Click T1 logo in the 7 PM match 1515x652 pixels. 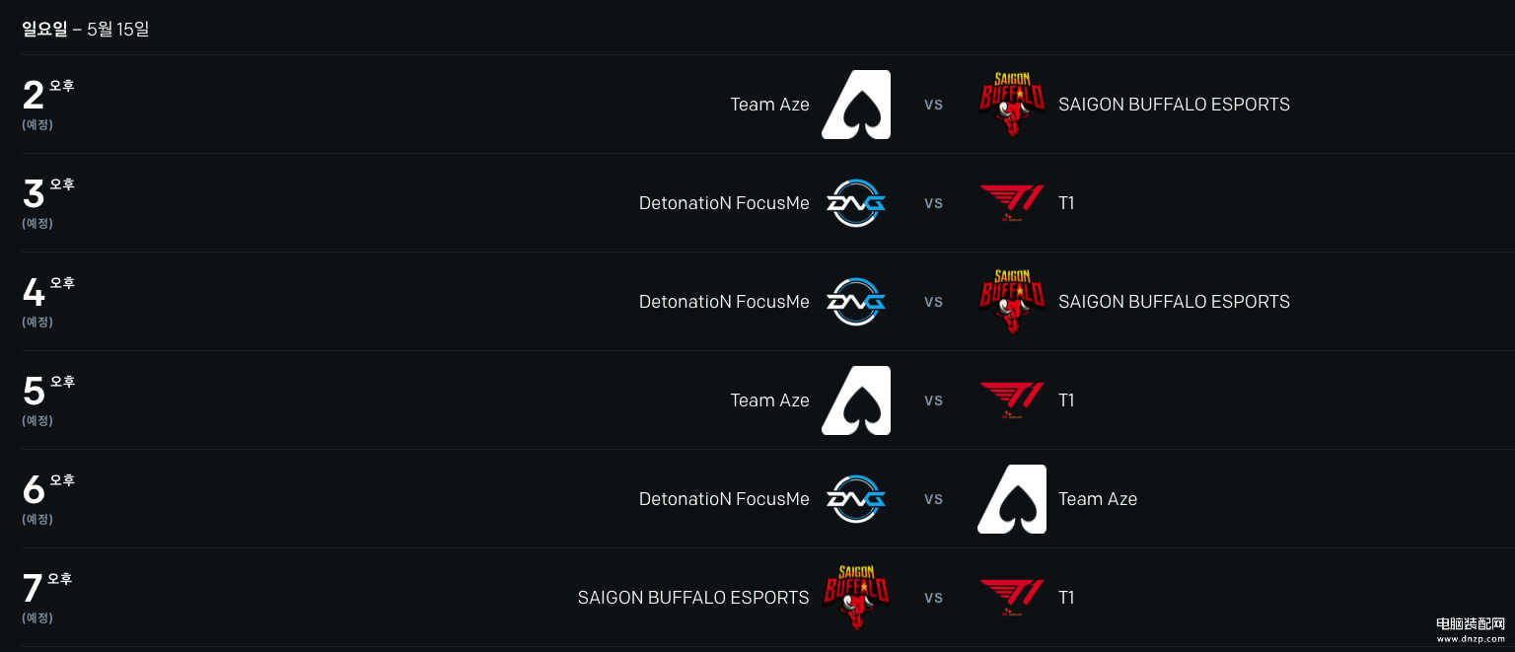coord(1012,598)
